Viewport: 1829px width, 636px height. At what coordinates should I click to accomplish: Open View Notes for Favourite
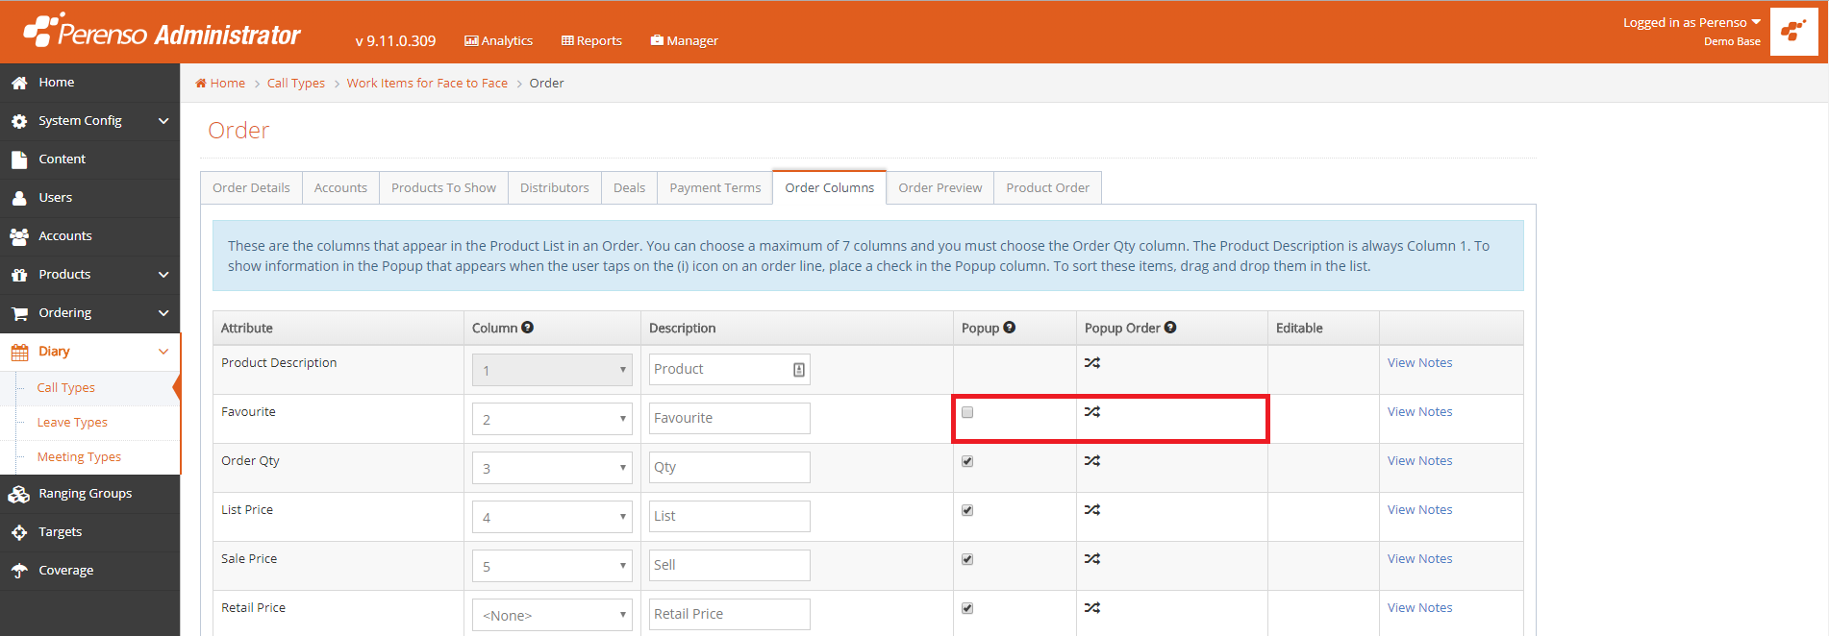tap(1419, 412)
